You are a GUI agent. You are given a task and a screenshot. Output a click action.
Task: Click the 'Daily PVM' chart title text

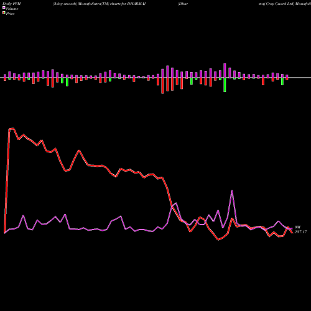coord(12,4)
